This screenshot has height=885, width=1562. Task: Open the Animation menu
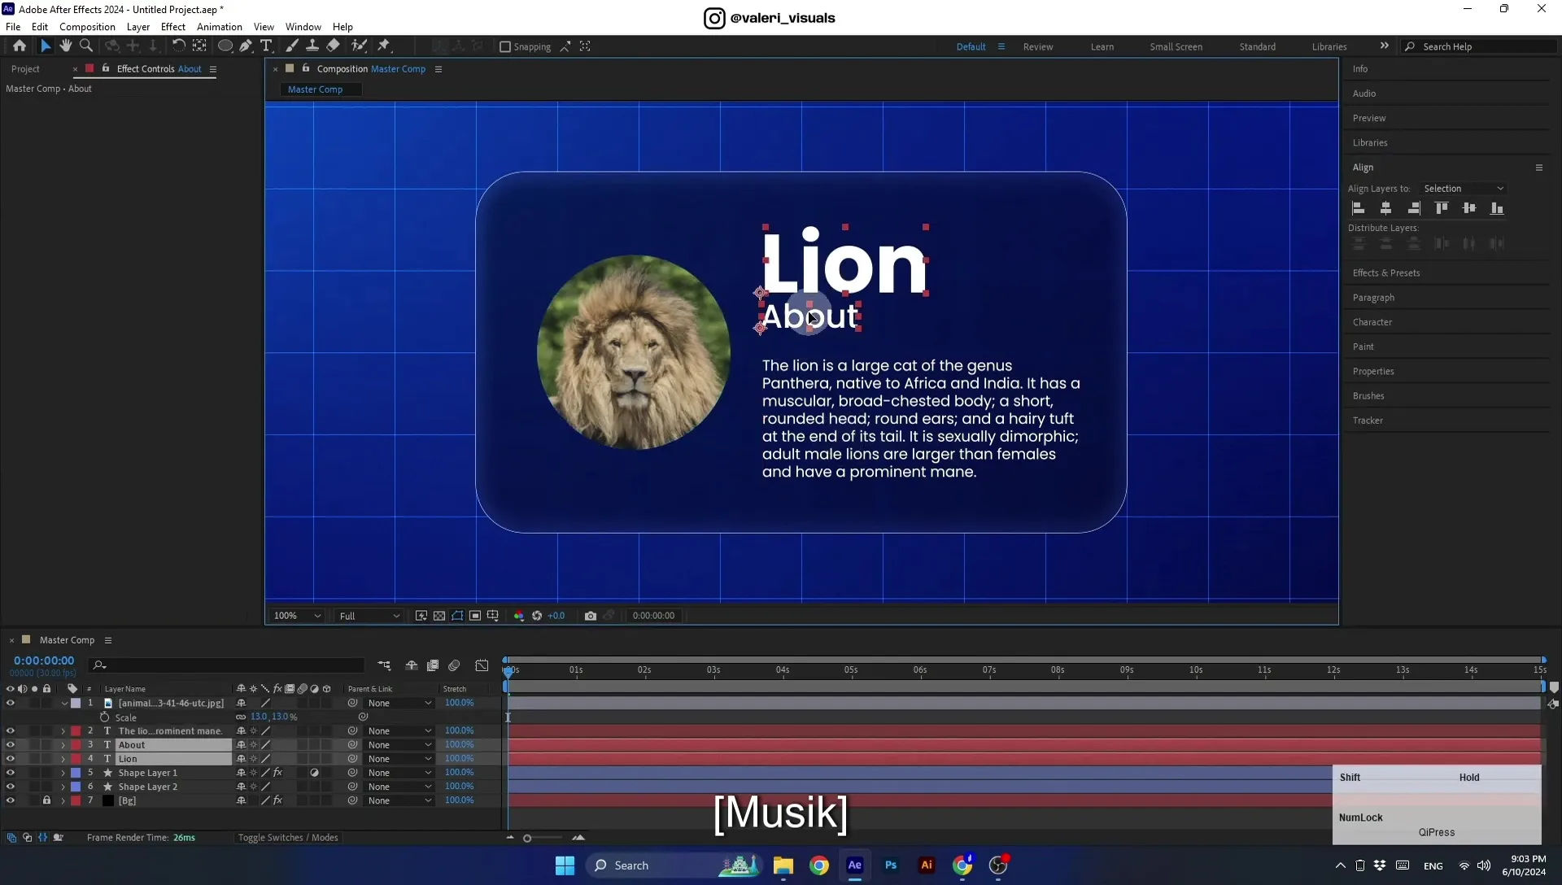[220, 27]
